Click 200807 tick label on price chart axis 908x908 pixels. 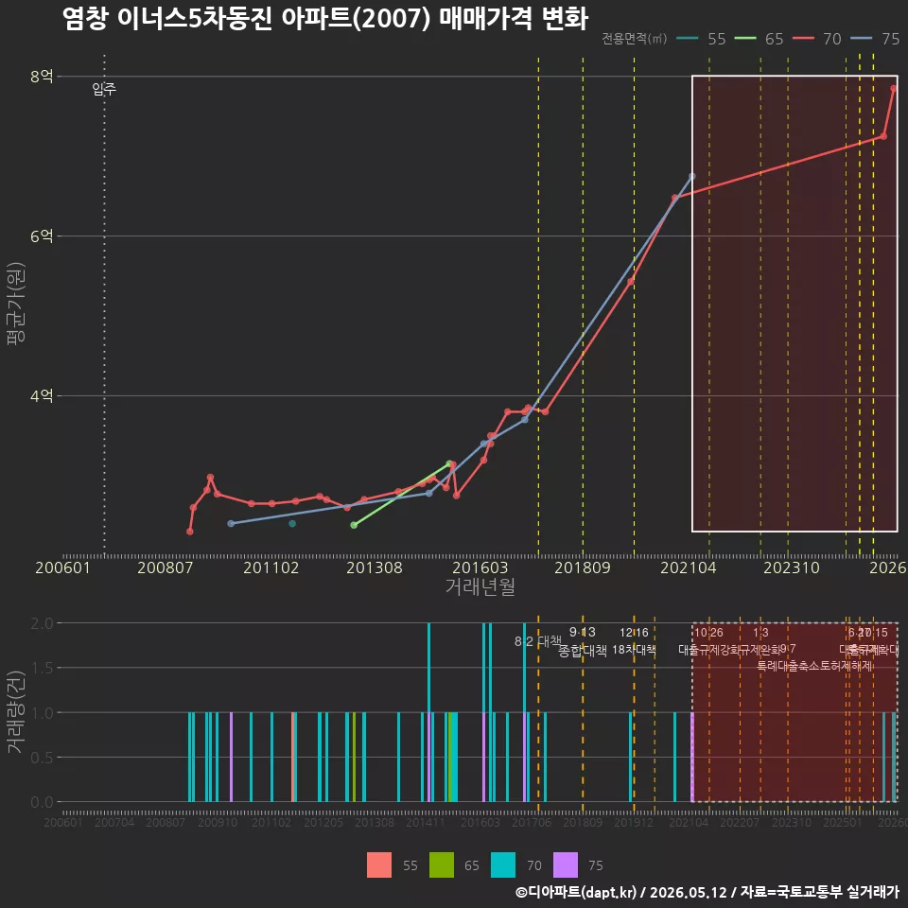tap(165, 567)
